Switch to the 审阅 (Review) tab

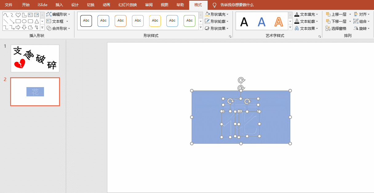(x=149, y=5)
